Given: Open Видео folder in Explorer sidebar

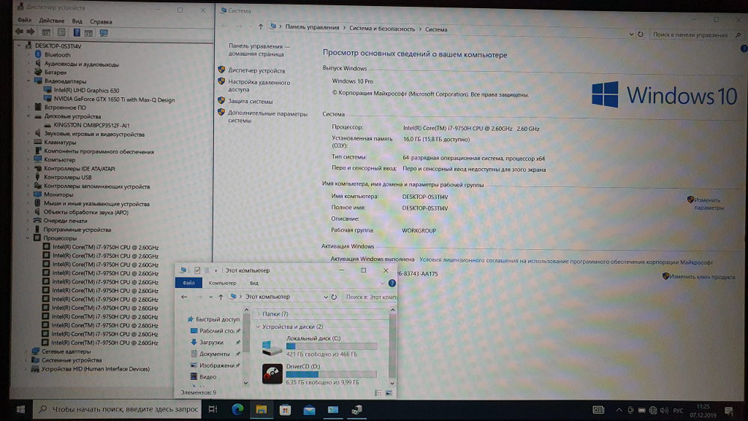Looking at the screenshot, I should pos(207,377).
